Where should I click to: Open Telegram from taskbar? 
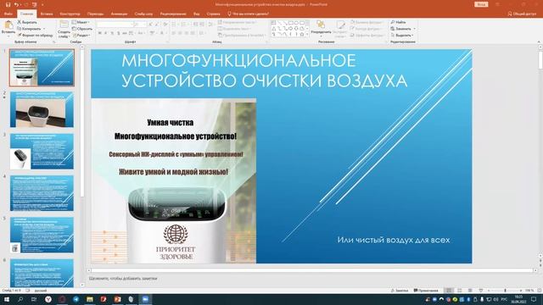click(x=76, y=299)
